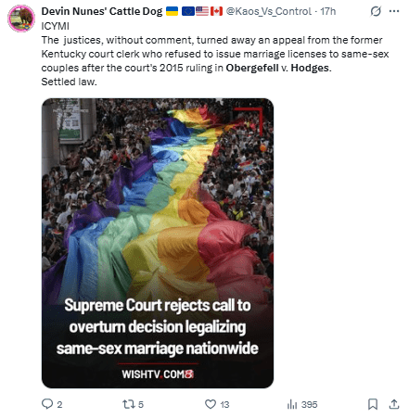Repost this tweet with retweet icon
The height and width of the screenshot is (418, 409).
pos(128,404)
